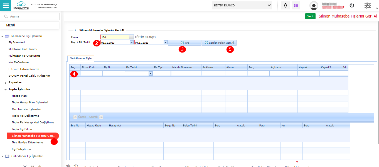The width and height of the screenshot is (379, 167).
Task: Focus the Arama search field
Action: coord(31,16)
